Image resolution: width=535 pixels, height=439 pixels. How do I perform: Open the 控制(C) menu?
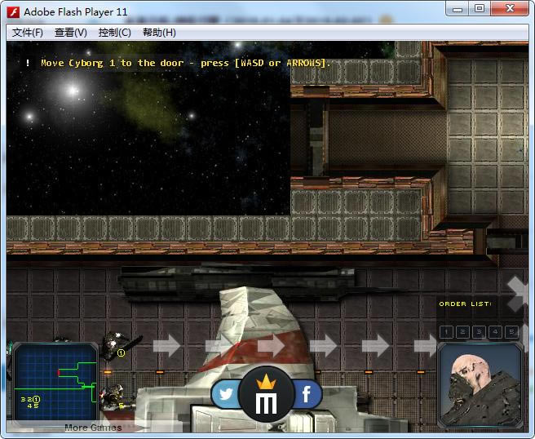[114, 33]
